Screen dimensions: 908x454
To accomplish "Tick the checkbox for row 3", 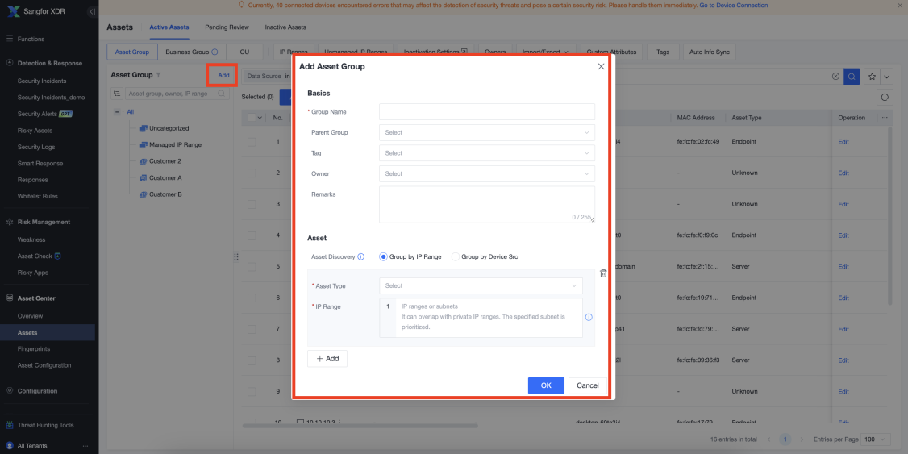I will [252, 204].
